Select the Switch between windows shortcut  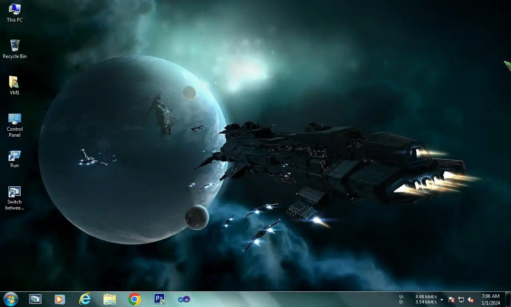point(15,198)
